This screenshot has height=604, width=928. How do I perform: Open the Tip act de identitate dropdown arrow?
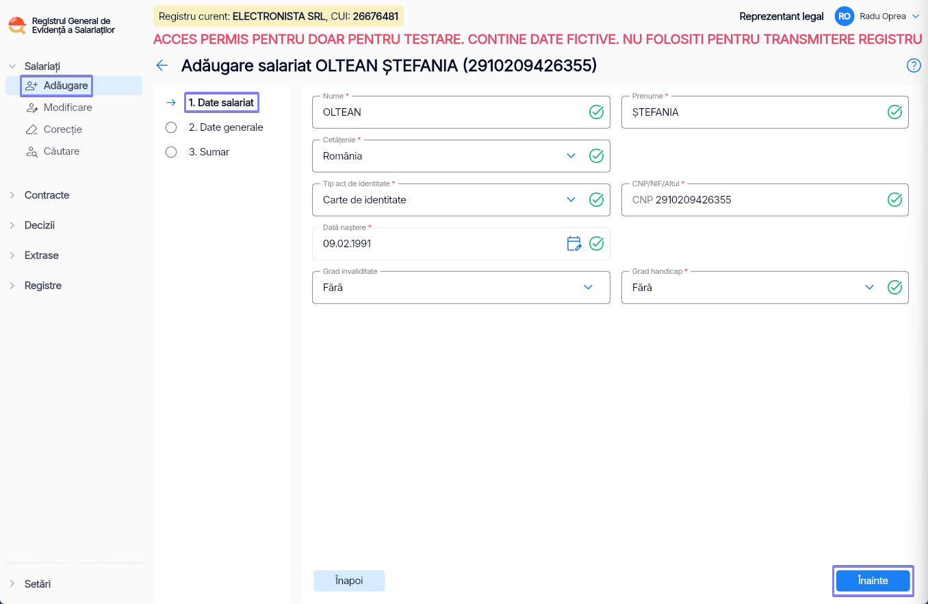[571, 199]
